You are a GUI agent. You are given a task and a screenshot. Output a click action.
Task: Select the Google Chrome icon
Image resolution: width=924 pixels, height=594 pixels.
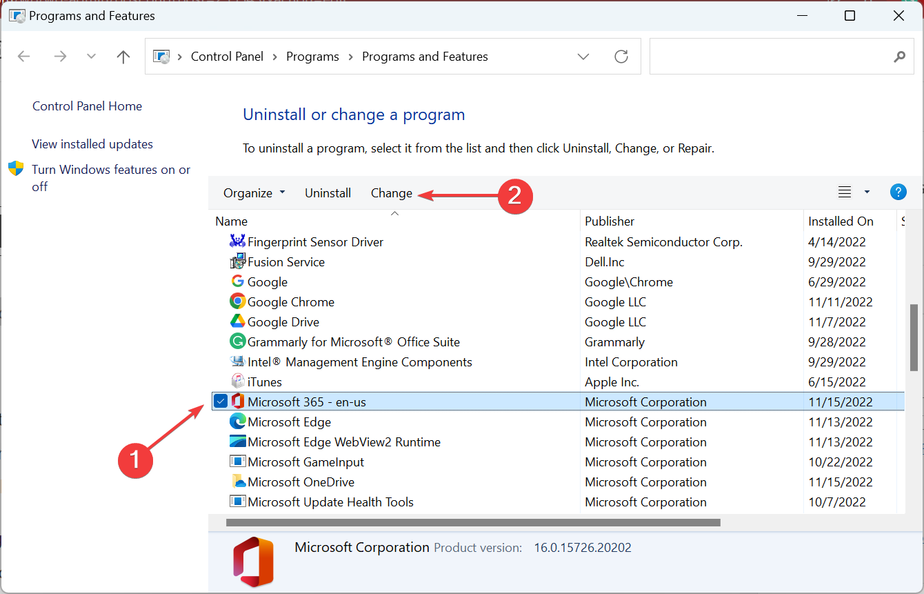coord(238,301)
